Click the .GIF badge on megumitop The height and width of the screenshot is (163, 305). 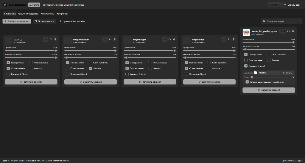224,40
